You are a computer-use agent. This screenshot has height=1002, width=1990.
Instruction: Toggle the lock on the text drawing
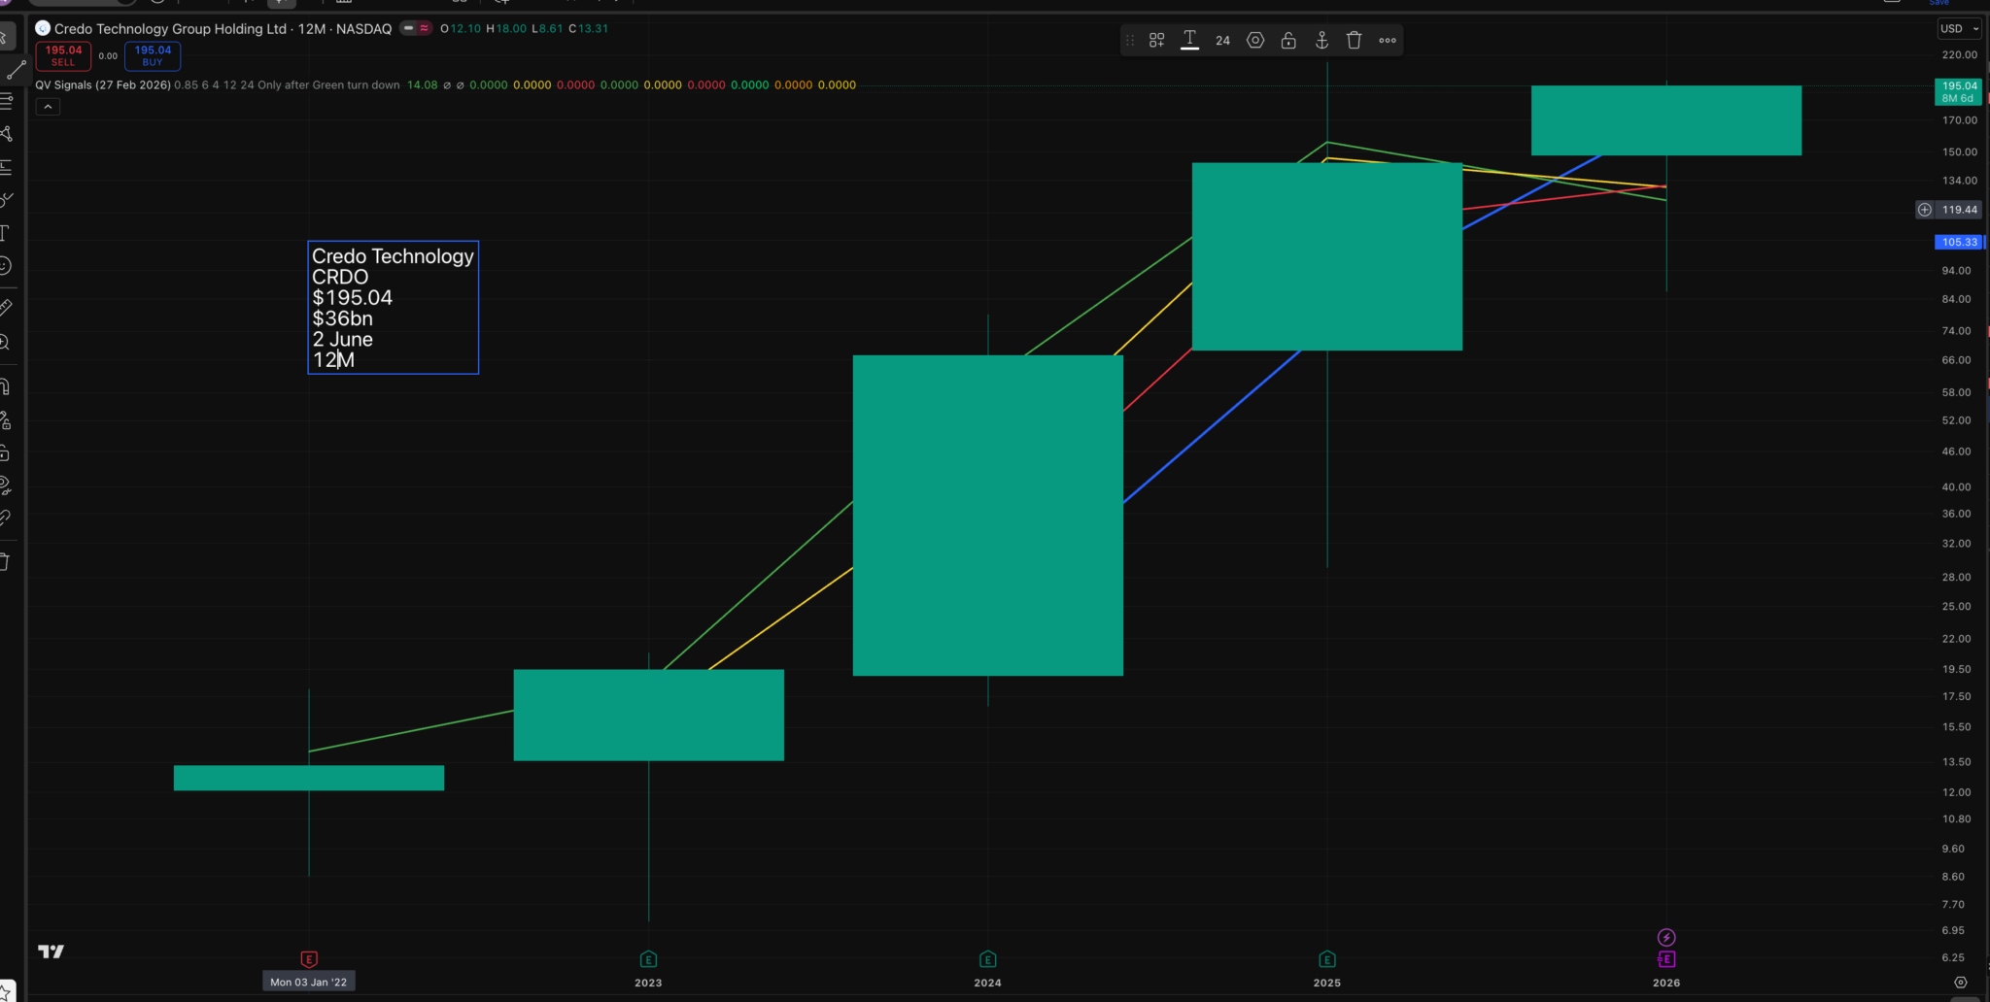tap(1288, 40)
